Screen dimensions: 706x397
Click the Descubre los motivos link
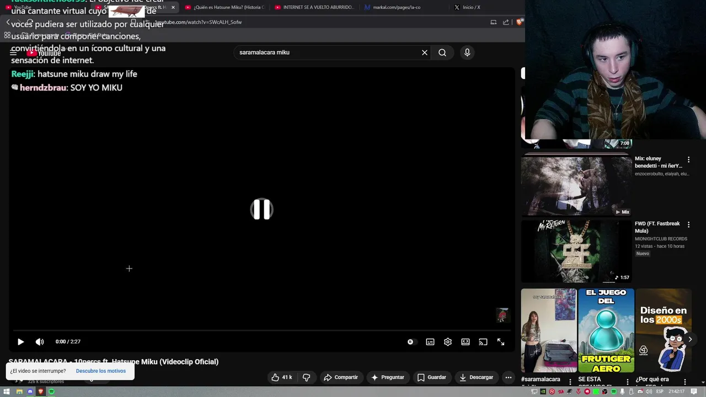[x=101, y=371]
